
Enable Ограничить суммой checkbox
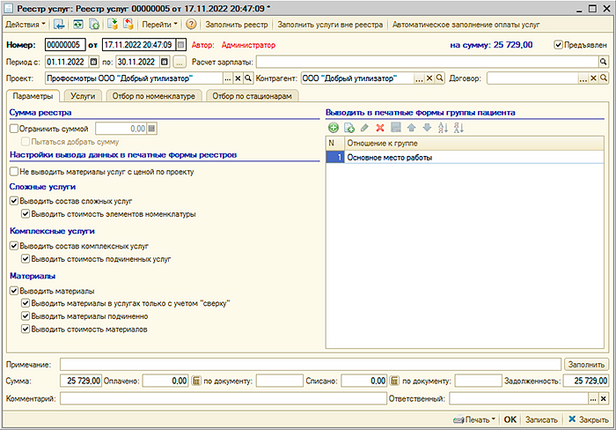[14, 129]
